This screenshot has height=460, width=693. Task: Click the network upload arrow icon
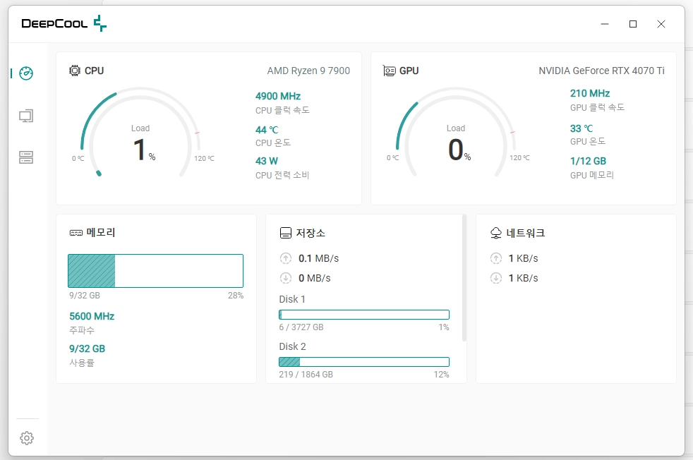(x=496, y=258)
